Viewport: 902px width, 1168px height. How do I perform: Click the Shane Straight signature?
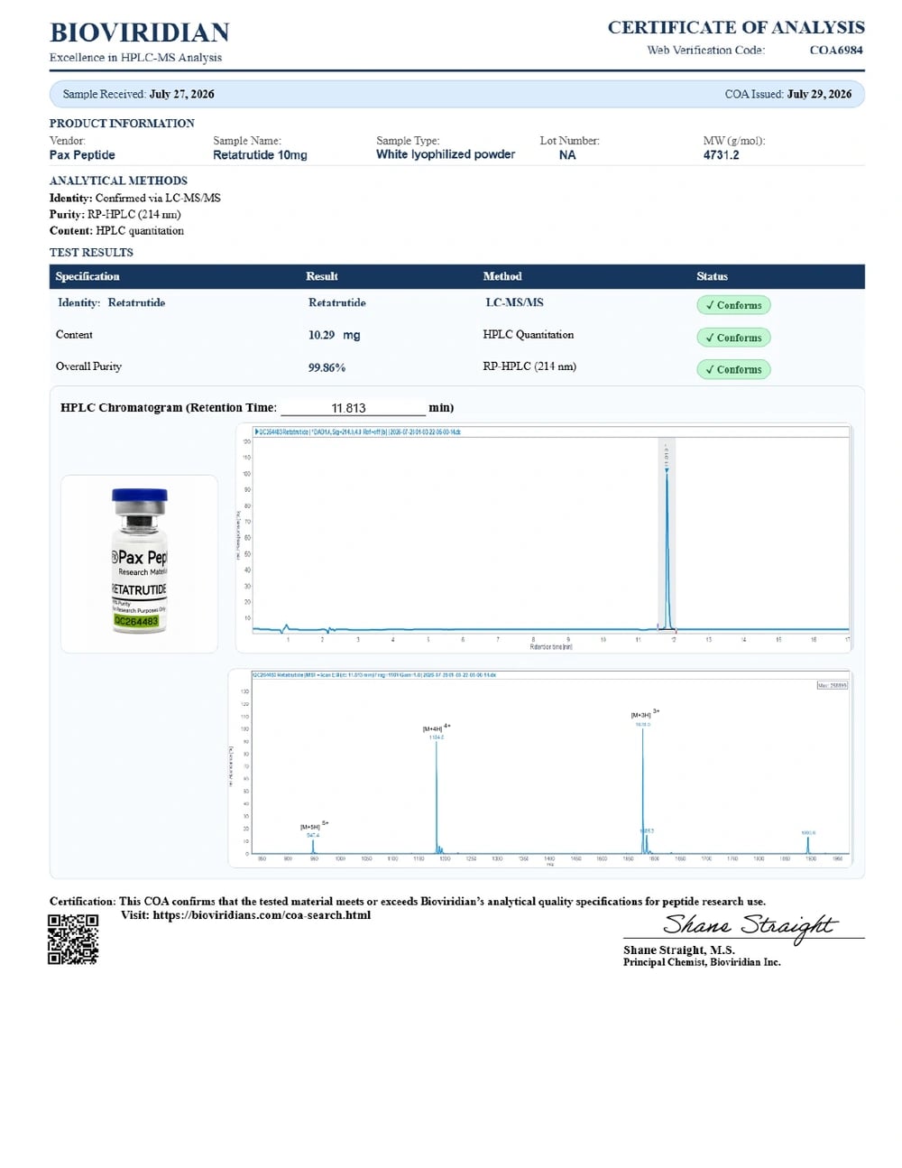(750, 926)
